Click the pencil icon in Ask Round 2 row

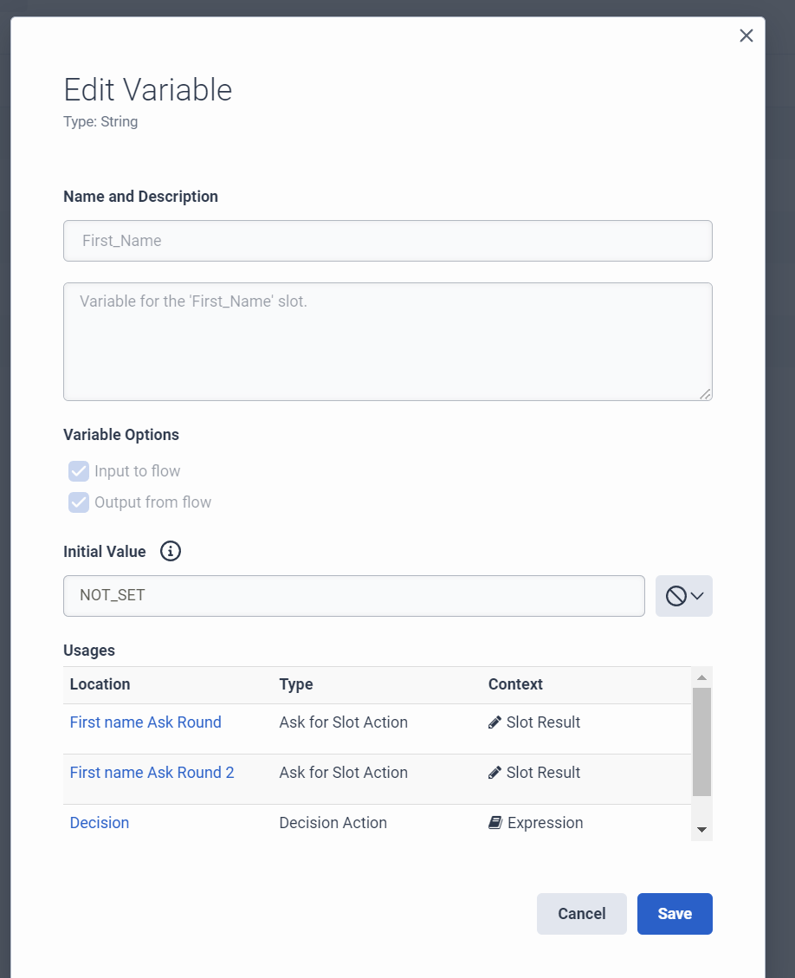click(495, 773)
